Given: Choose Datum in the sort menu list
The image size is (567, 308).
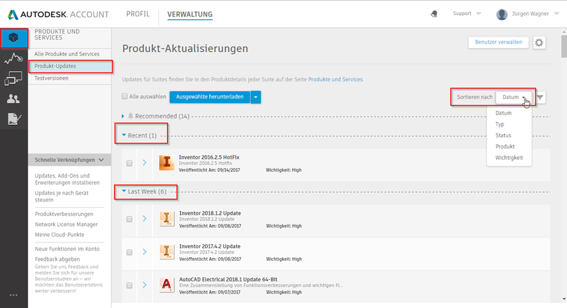Looking at the screenshot, I should tap(503, 113).
